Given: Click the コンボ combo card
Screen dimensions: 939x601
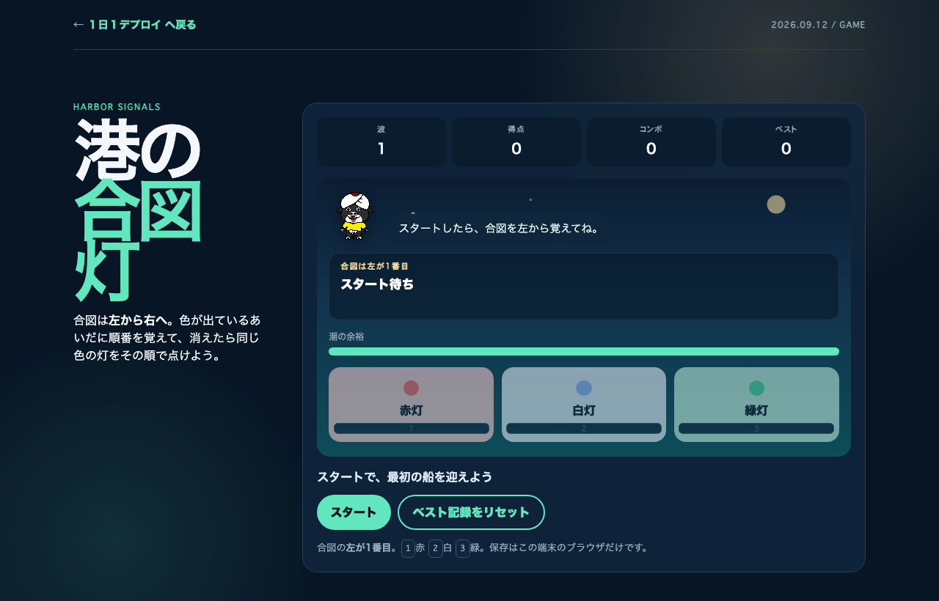Looking at the screenshot, I should (x=651, y=142).
